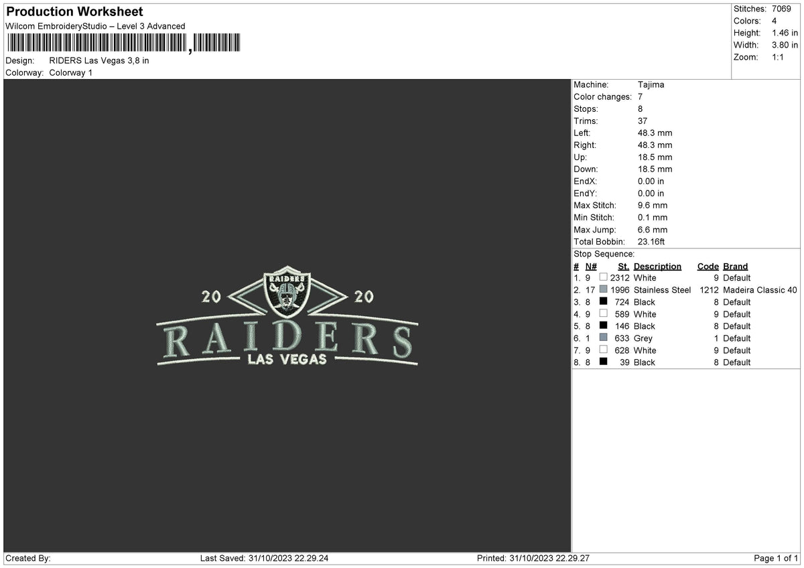
Task: Click the Zoom value 1:1
Action: tap(779, 57)
